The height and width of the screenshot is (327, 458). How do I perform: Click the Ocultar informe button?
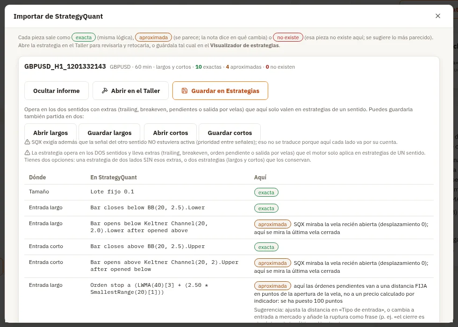pos(57,91)
